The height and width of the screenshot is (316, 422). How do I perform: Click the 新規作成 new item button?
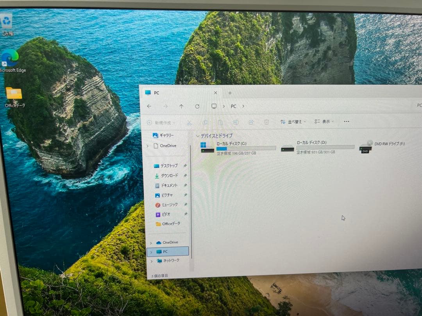coord(160,121)
